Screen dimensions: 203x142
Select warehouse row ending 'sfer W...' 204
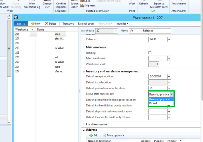(x=40, y=71)
